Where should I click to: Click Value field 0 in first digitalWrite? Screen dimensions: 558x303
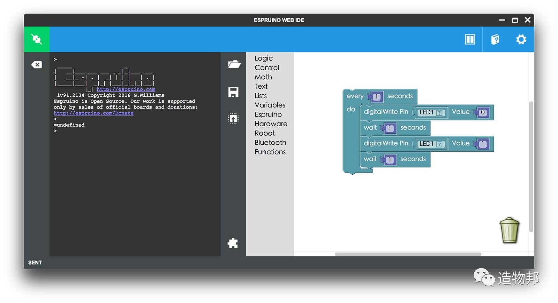(x=483, y=112)
